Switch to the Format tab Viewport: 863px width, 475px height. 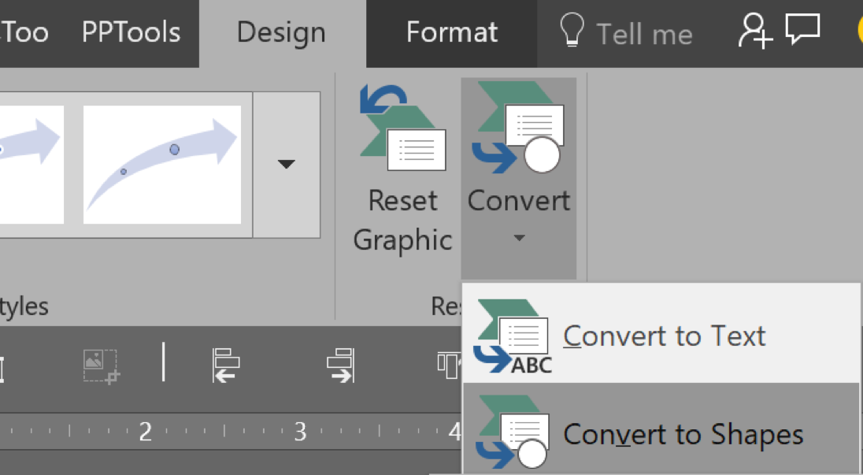point(451,33)
